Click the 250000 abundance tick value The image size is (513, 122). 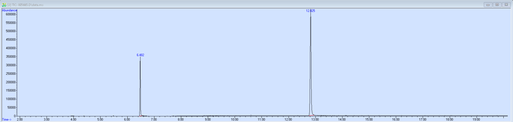[11, 74]
